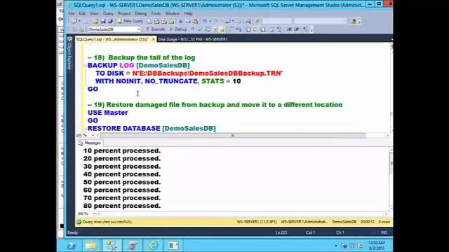This screenshot has height=252, width=449.
Task: Click the 'BACKUP LOG [DemoSalesDB]' line
Action: (x=139, y=65)
